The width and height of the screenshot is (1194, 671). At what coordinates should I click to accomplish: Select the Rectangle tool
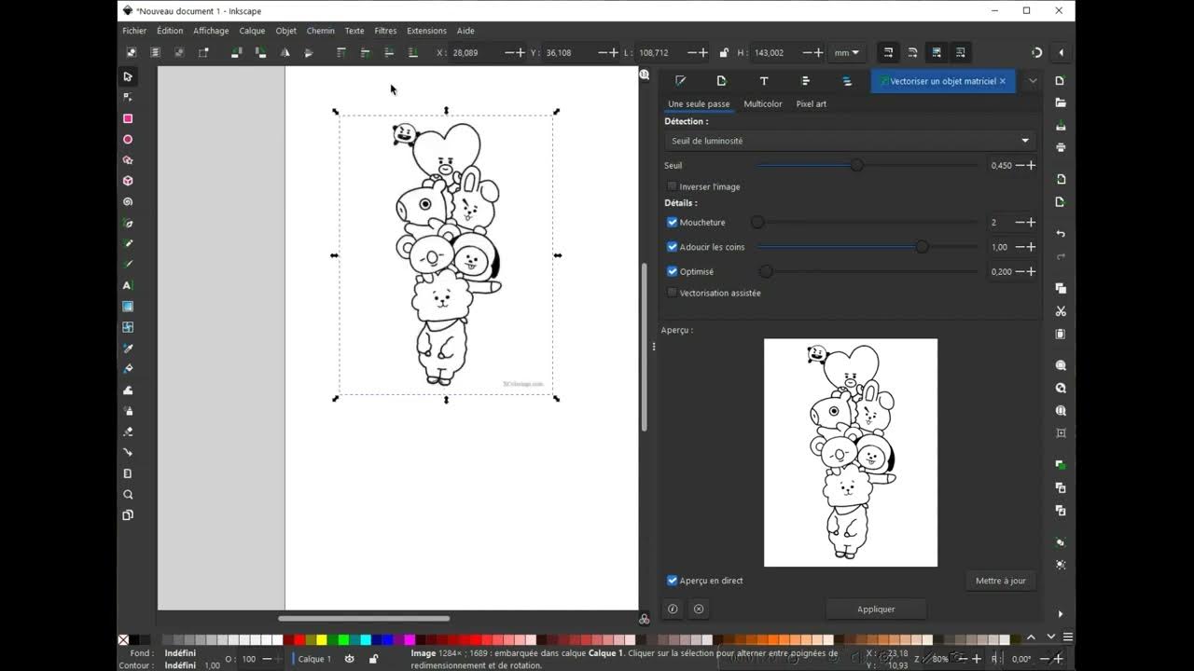128,118
